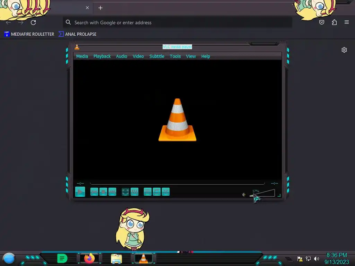This screenshot has height=266, width=355.
Task: Select VLC cone on the taskbar
Action: tap(143, 258)
